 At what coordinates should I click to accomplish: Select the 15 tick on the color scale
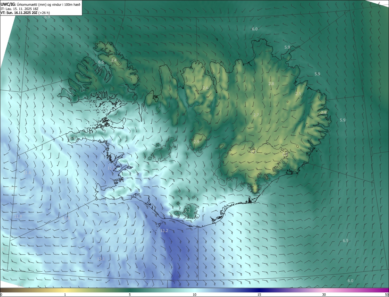(259, 295)
